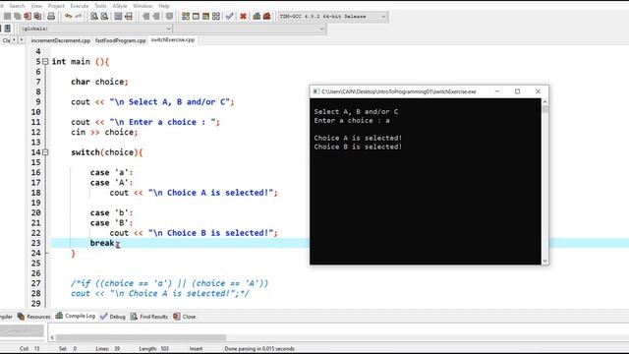This screenshot has width=629, height=354.
Task: Click the navigate Back arrow icon
Action: coord(145,17)
